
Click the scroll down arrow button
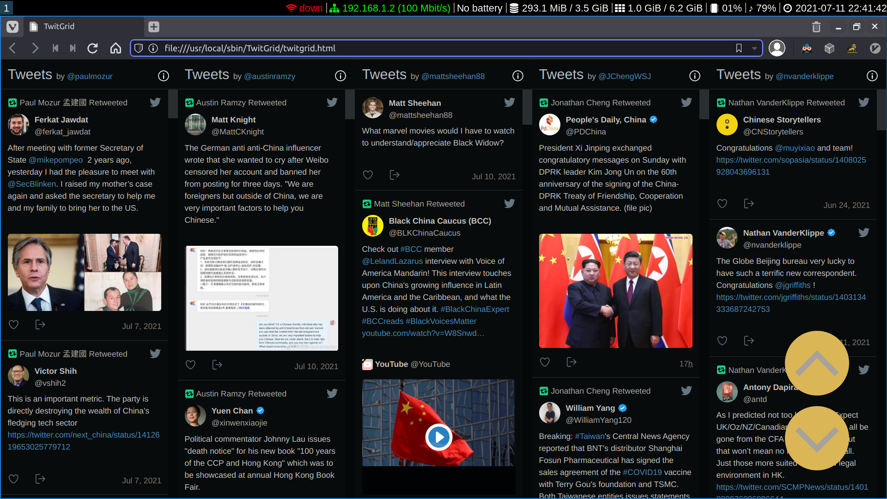pos(817,438)
